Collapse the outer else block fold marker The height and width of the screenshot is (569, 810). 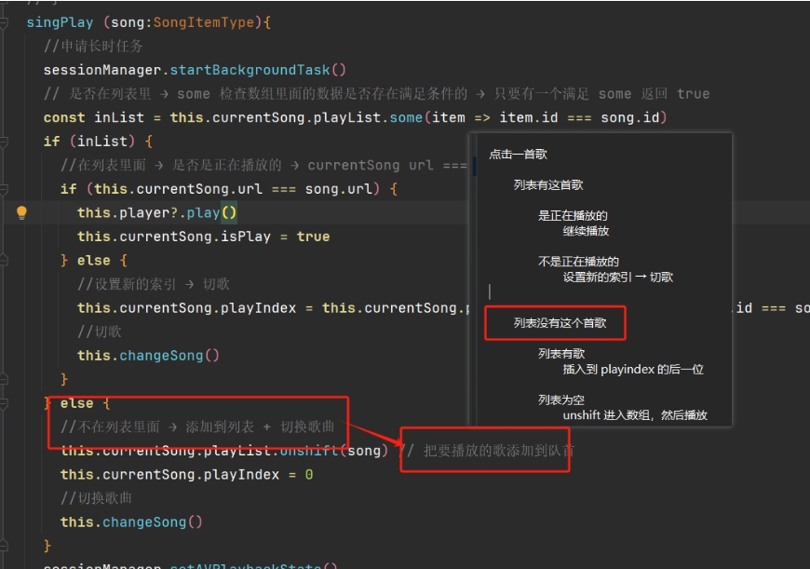(5, 403)
